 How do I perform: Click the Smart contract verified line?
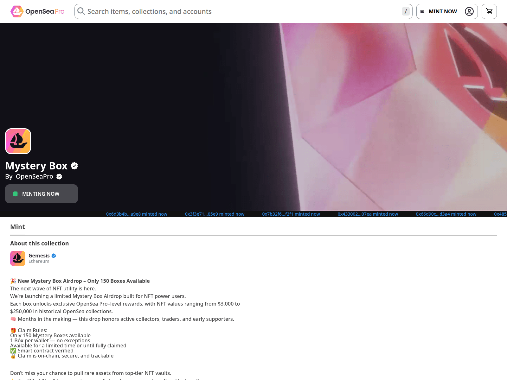[x=42, y=351]
